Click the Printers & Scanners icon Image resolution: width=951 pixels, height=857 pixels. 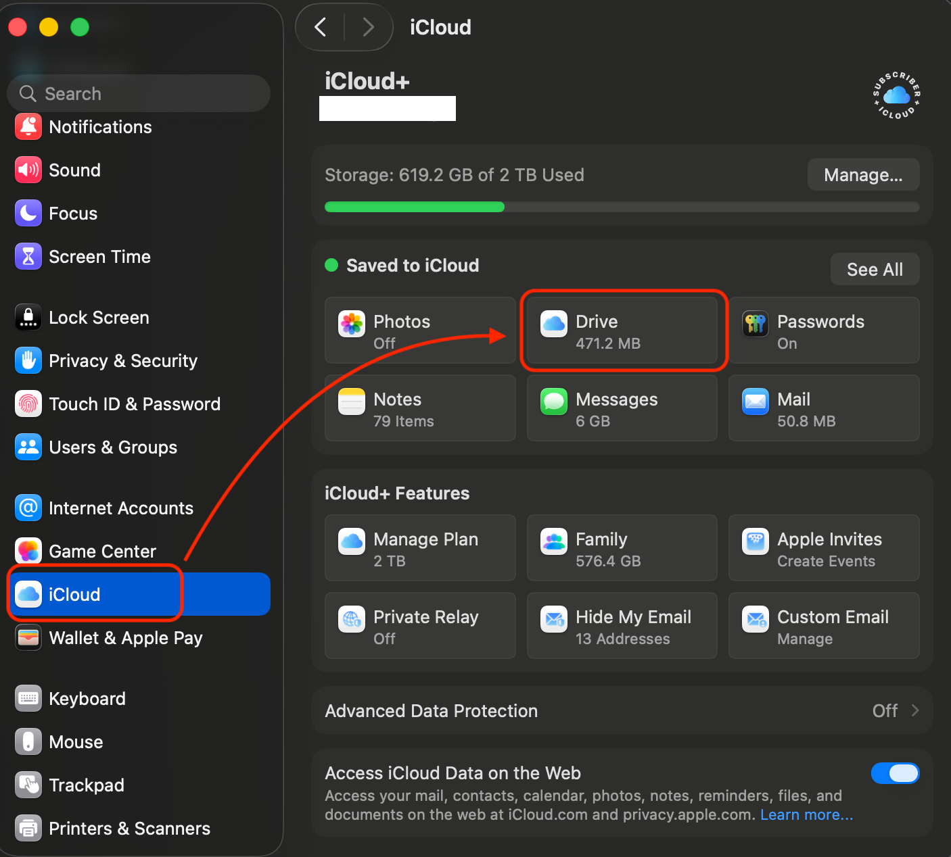[x=28, y=829]
